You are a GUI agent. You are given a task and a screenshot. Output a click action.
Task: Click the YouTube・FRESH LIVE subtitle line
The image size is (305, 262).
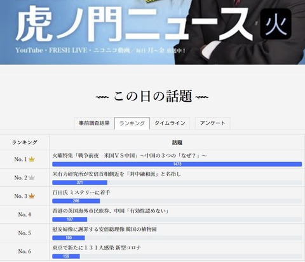(x=100, y=50)
